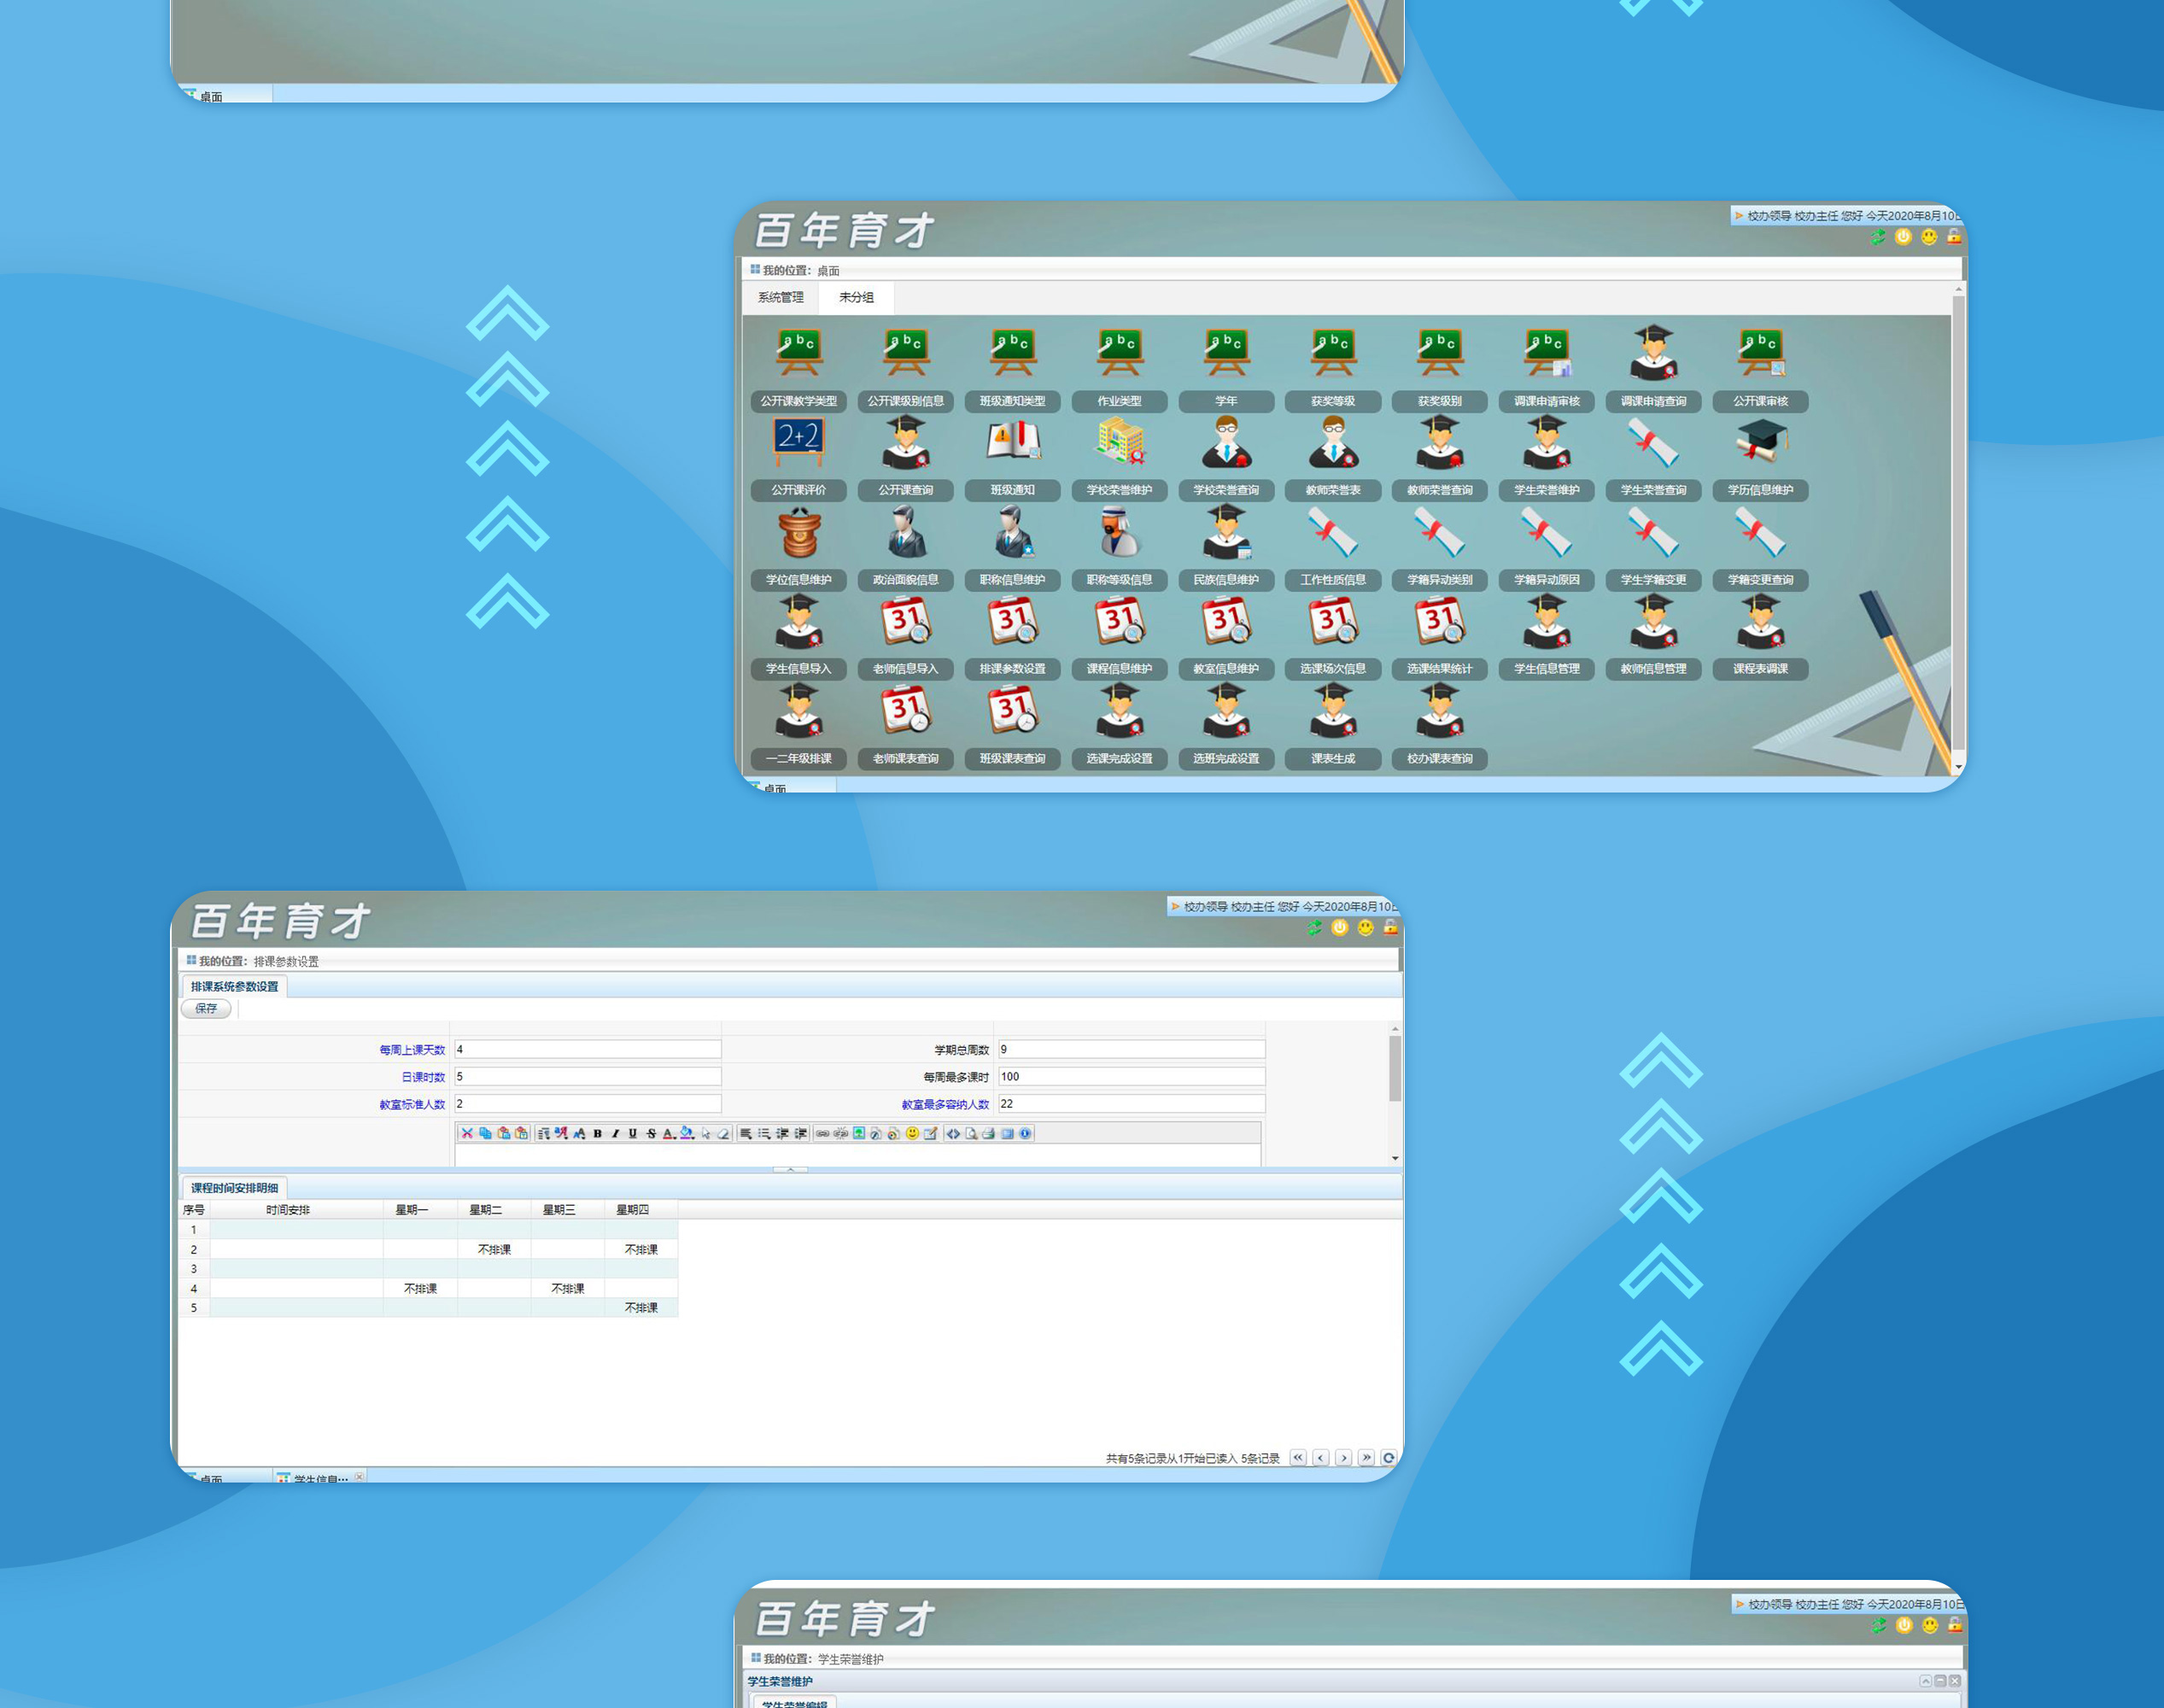Click the parameters form vertical scrollbar
This screenshot has width=2164, height=1708.
(1394, 1069)
